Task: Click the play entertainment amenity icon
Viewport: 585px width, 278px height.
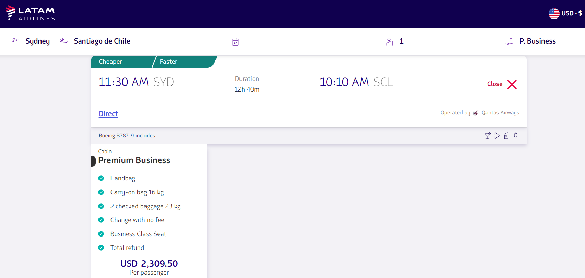Action: (497, 136)
